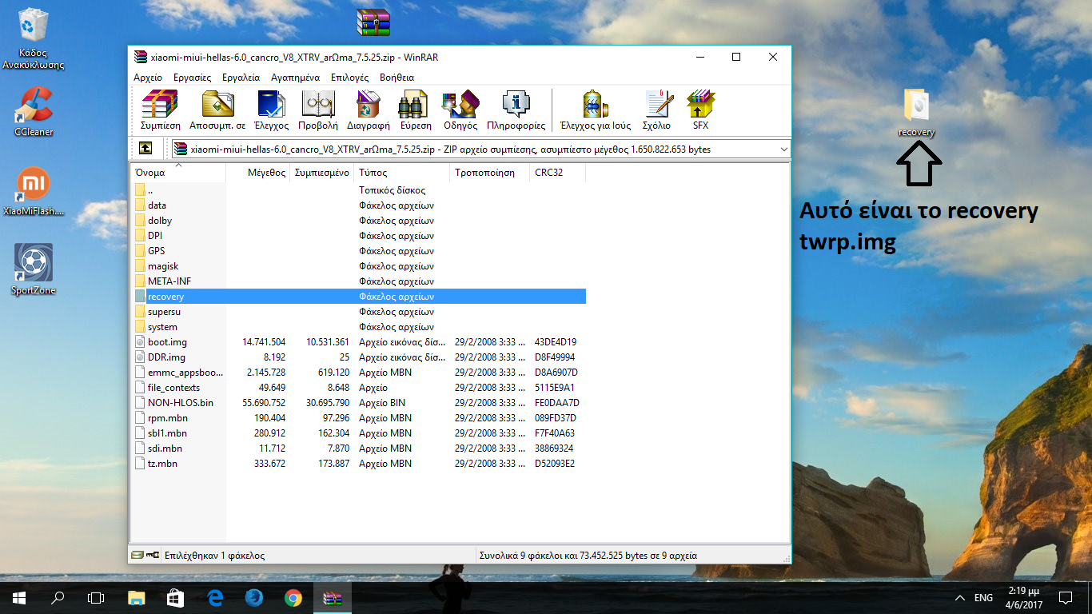Select the boot.img file entry
The height and width of the screenshot is (614, 1092).
click(167, 342)
